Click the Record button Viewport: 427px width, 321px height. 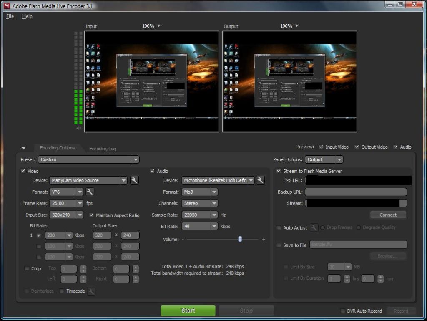coord(401,311)
